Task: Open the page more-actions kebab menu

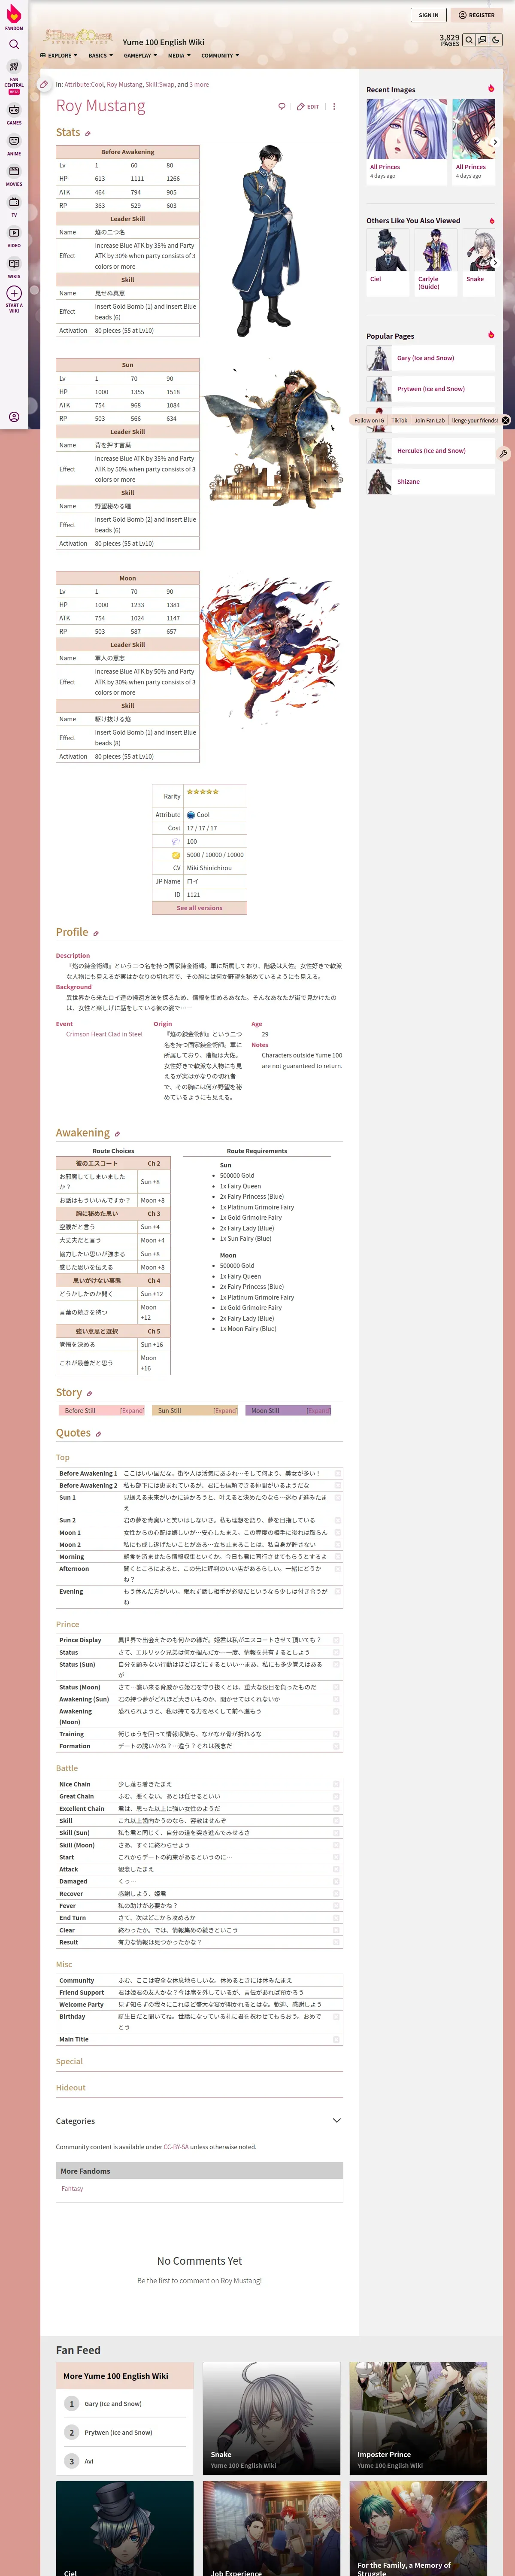Action: [334, 106]
